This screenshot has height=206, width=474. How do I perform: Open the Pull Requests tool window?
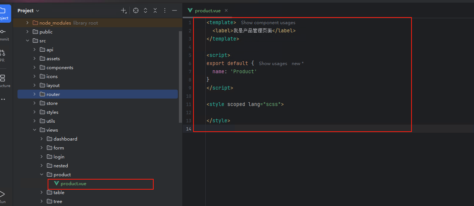coord(3,56)
